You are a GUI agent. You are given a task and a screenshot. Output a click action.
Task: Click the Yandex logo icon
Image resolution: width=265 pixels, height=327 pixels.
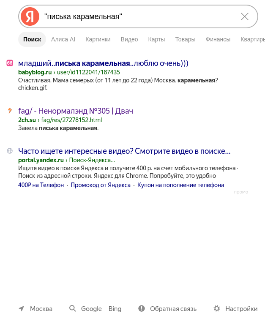coord(30,16)
